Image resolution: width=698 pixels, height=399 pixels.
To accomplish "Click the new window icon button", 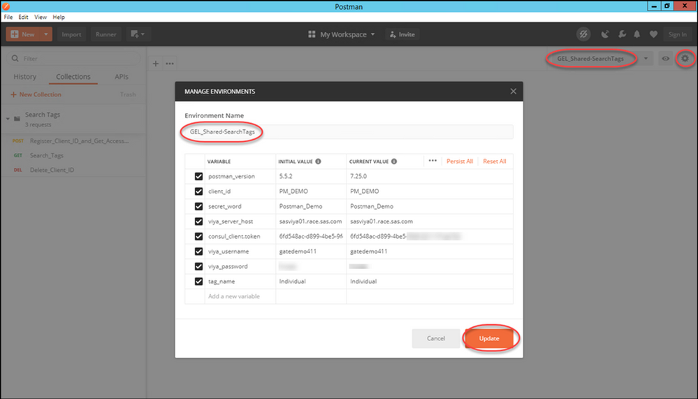I will (x=134, y=34).
